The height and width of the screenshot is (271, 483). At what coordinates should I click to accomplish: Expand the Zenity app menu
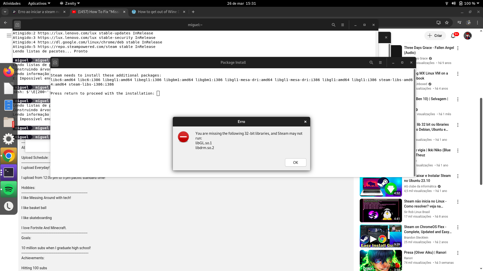[70, 4]
